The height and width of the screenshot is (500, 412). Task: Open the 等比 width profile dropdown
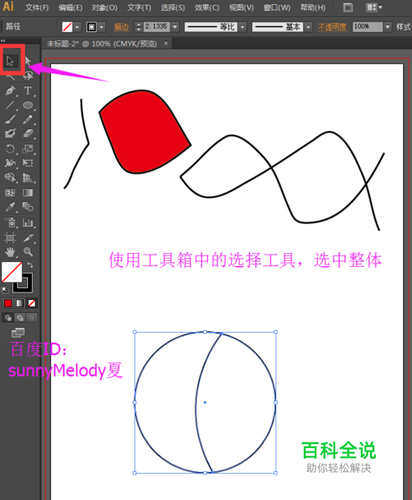click(x=242, y=27)
